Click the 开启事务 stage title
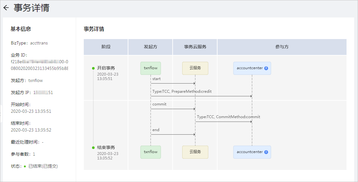 coord(106,68)
